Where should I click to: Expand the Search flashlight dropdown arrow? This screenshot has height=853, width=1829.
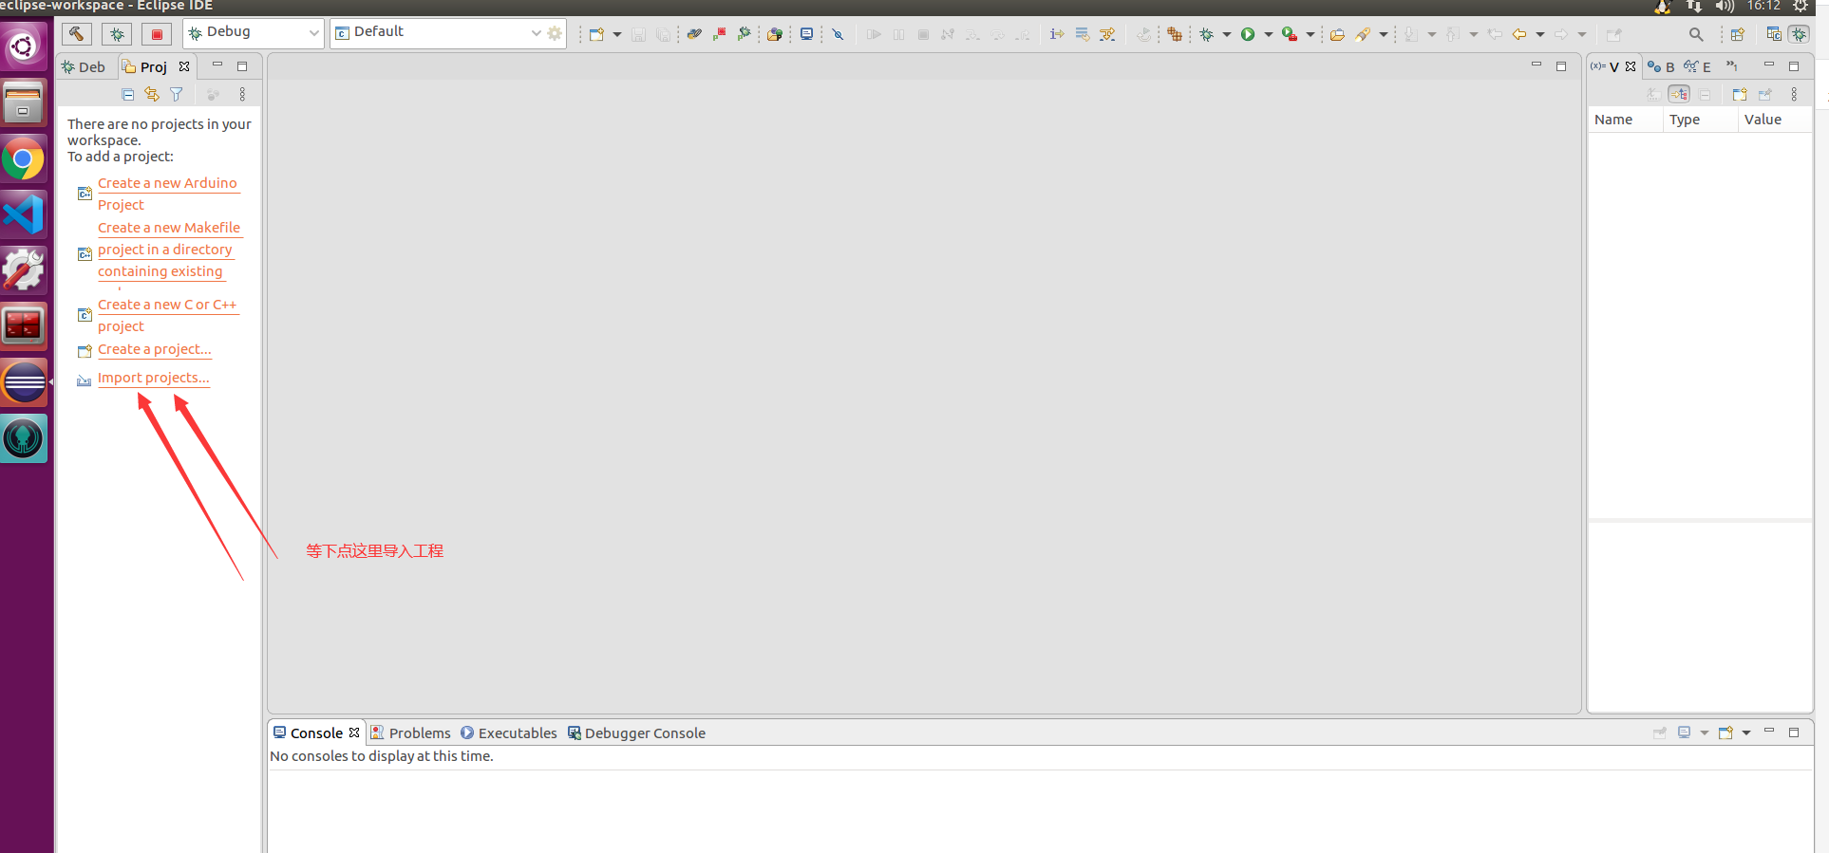[x=1384, y=34]
